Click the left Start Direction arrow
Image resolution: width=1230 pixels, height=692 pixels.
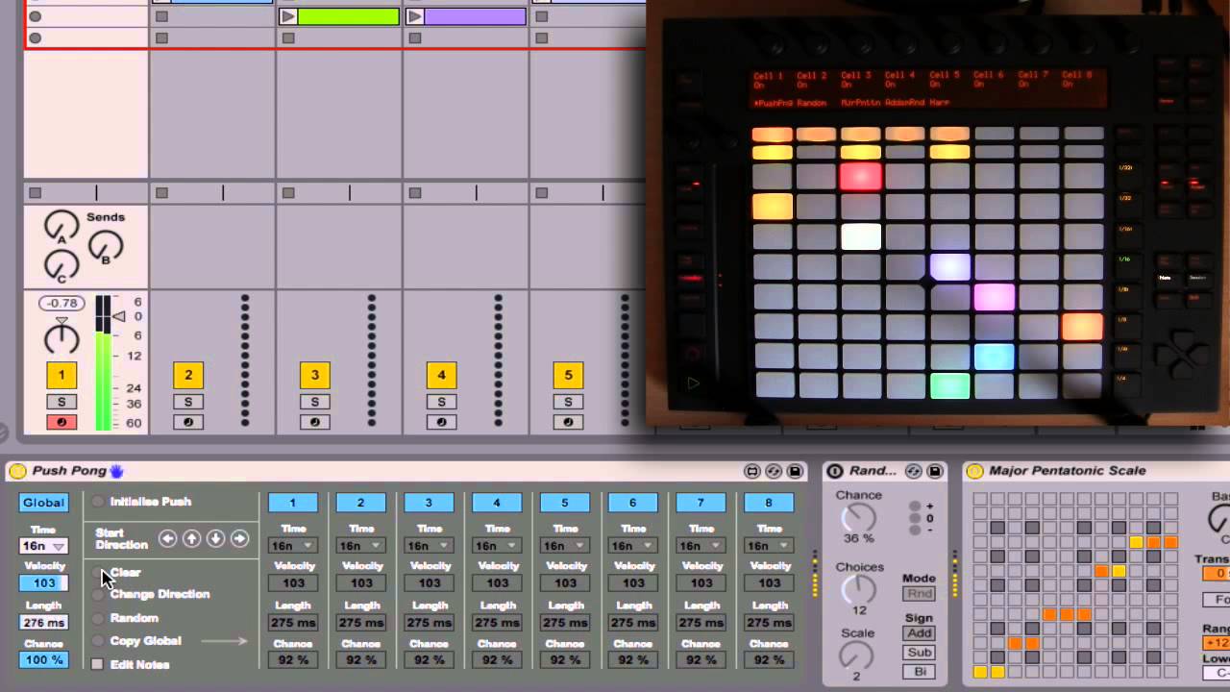pos(168,538)
